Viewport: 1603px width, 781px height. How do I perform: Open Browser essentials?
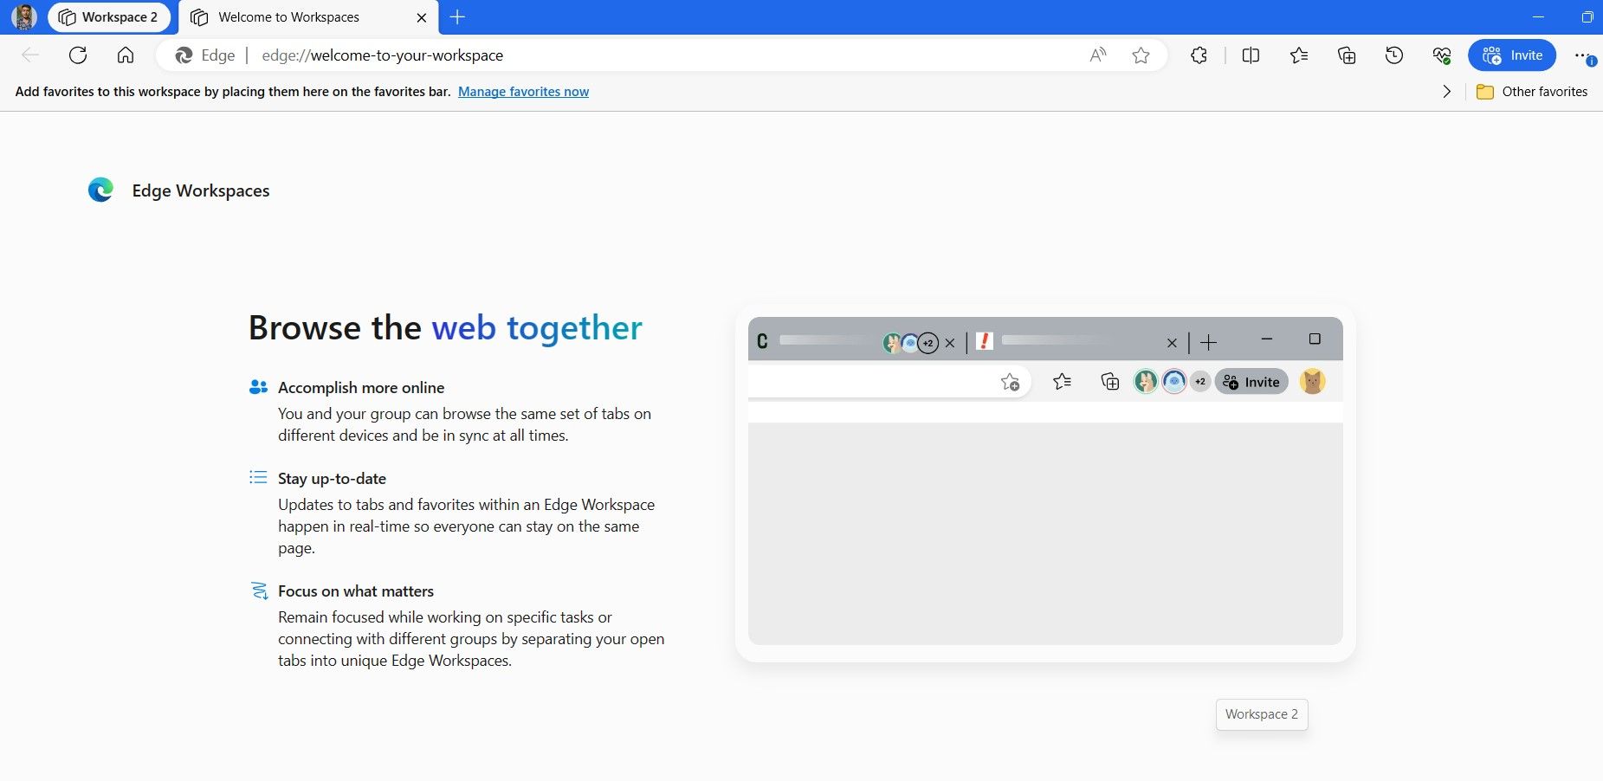[1440, 55]
